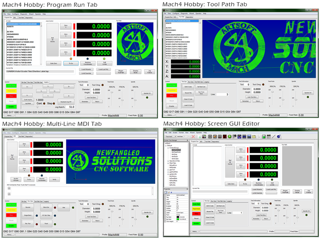This screenshot has height=240, width=320.
Task: Expand the OperationsTabs node in Screen Tree
Action: point(168,161)
